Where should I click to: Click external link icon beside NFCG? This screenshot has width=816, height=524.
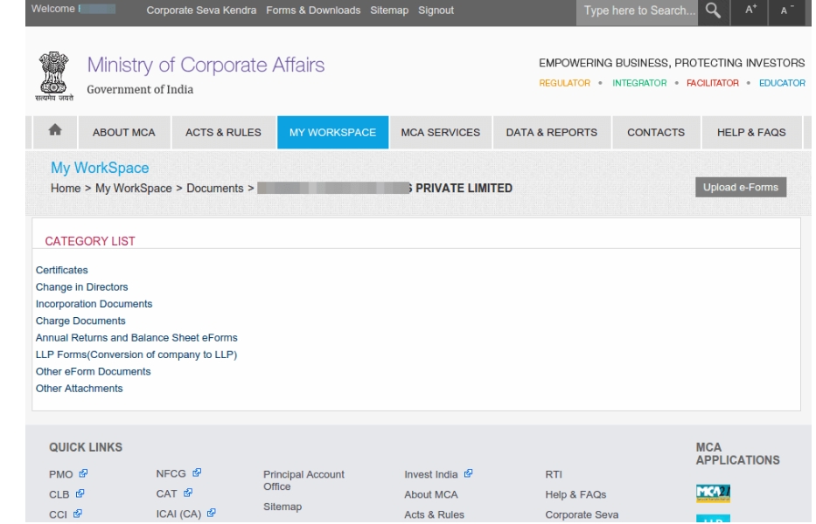click(x=197, y=473)
